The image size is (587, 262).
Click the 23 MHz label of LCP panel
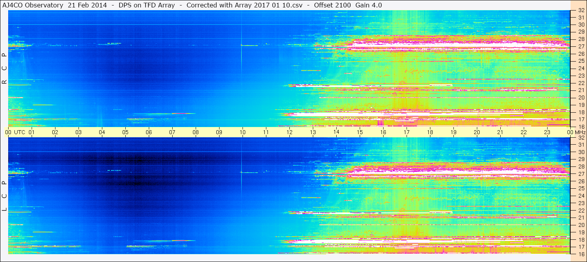coord(581,203)
